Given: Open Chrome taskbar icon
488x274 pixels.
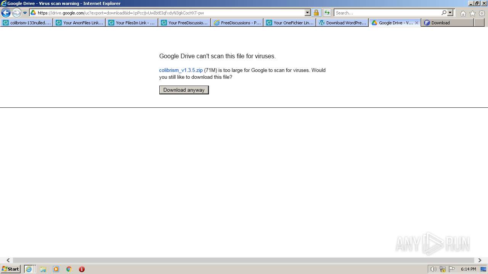Looking at the screenshot, I should (69, 269).
